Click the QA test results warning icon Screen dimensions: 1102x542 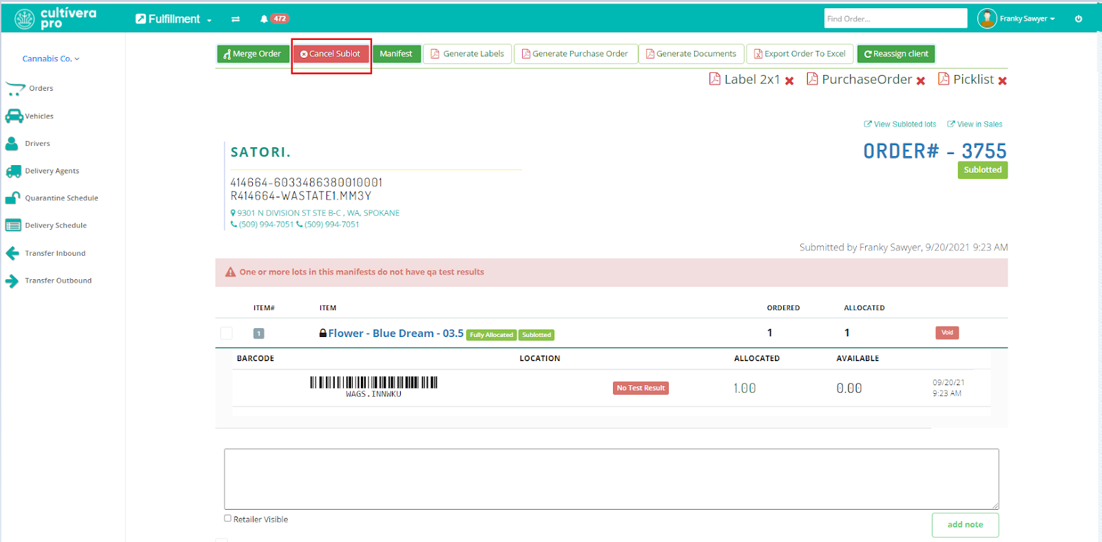tap(231, 272)
